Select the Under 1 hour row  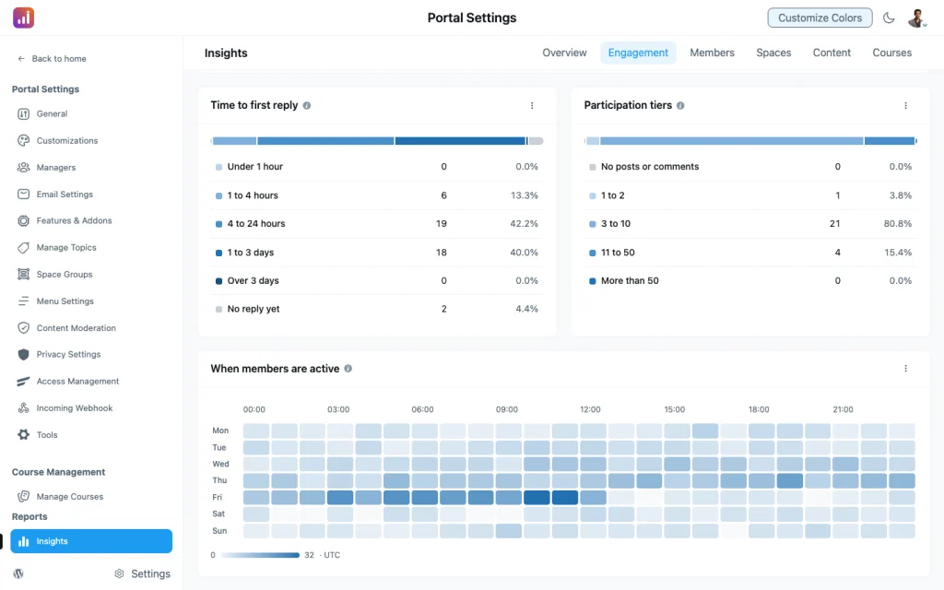coord(376,167)
